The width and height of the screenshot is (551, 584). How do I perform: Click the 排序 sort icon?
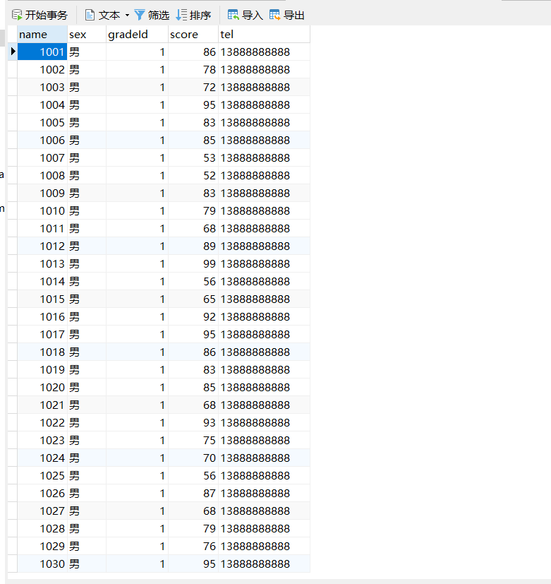(181, 16)
